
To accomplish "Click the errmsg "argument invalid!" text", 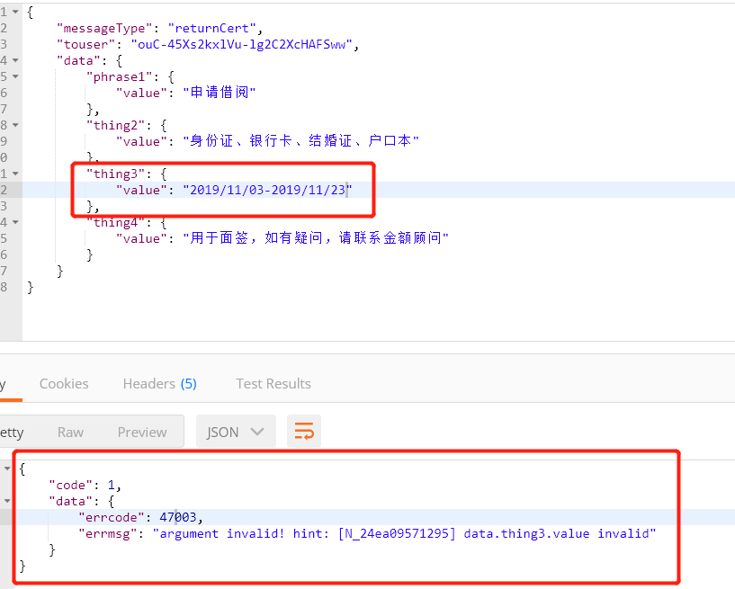I will [x=221, y=533].
